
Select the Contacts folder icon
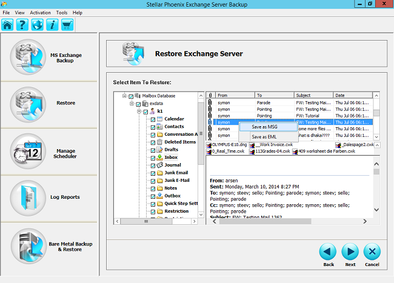(160, 127)
